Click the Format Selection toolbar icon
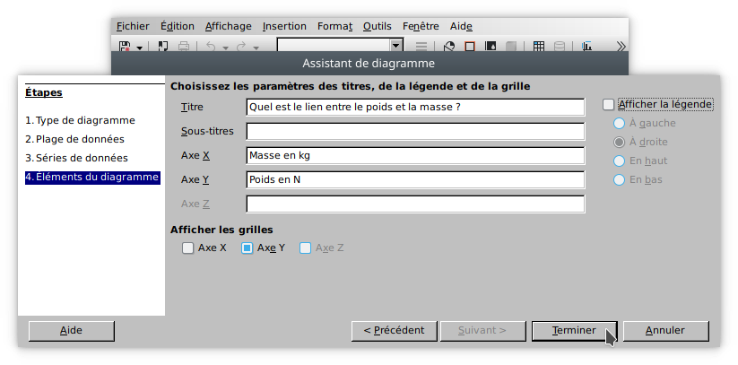Viewport: 738px width, 365px height. (x=421, y=46)
